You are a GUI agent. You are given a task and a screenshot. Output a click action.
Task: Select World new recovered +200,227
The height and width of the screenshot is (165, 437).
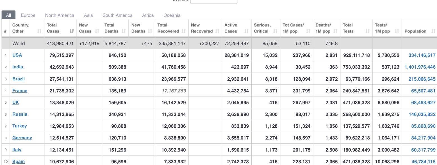(x=209, y=43)
